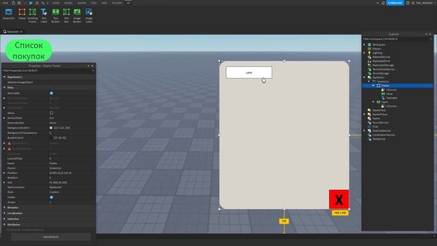Switch to the AVATAR ribbon tab

82,3
